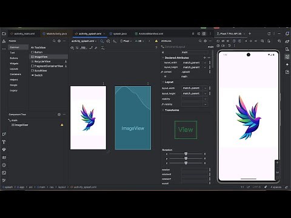Adjust the rotation y slider
291x218 pixels.
(186, 159)
